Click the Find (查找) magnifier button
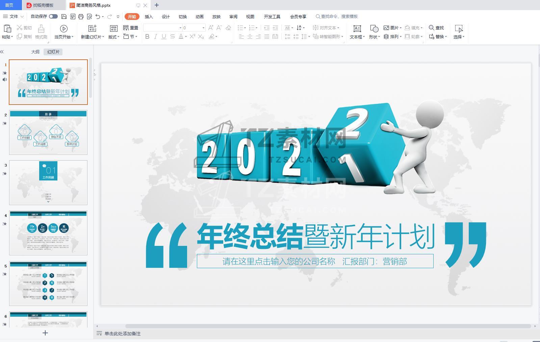Image resolution: width=540 pixels, height=342 pixels. point(436,28)
